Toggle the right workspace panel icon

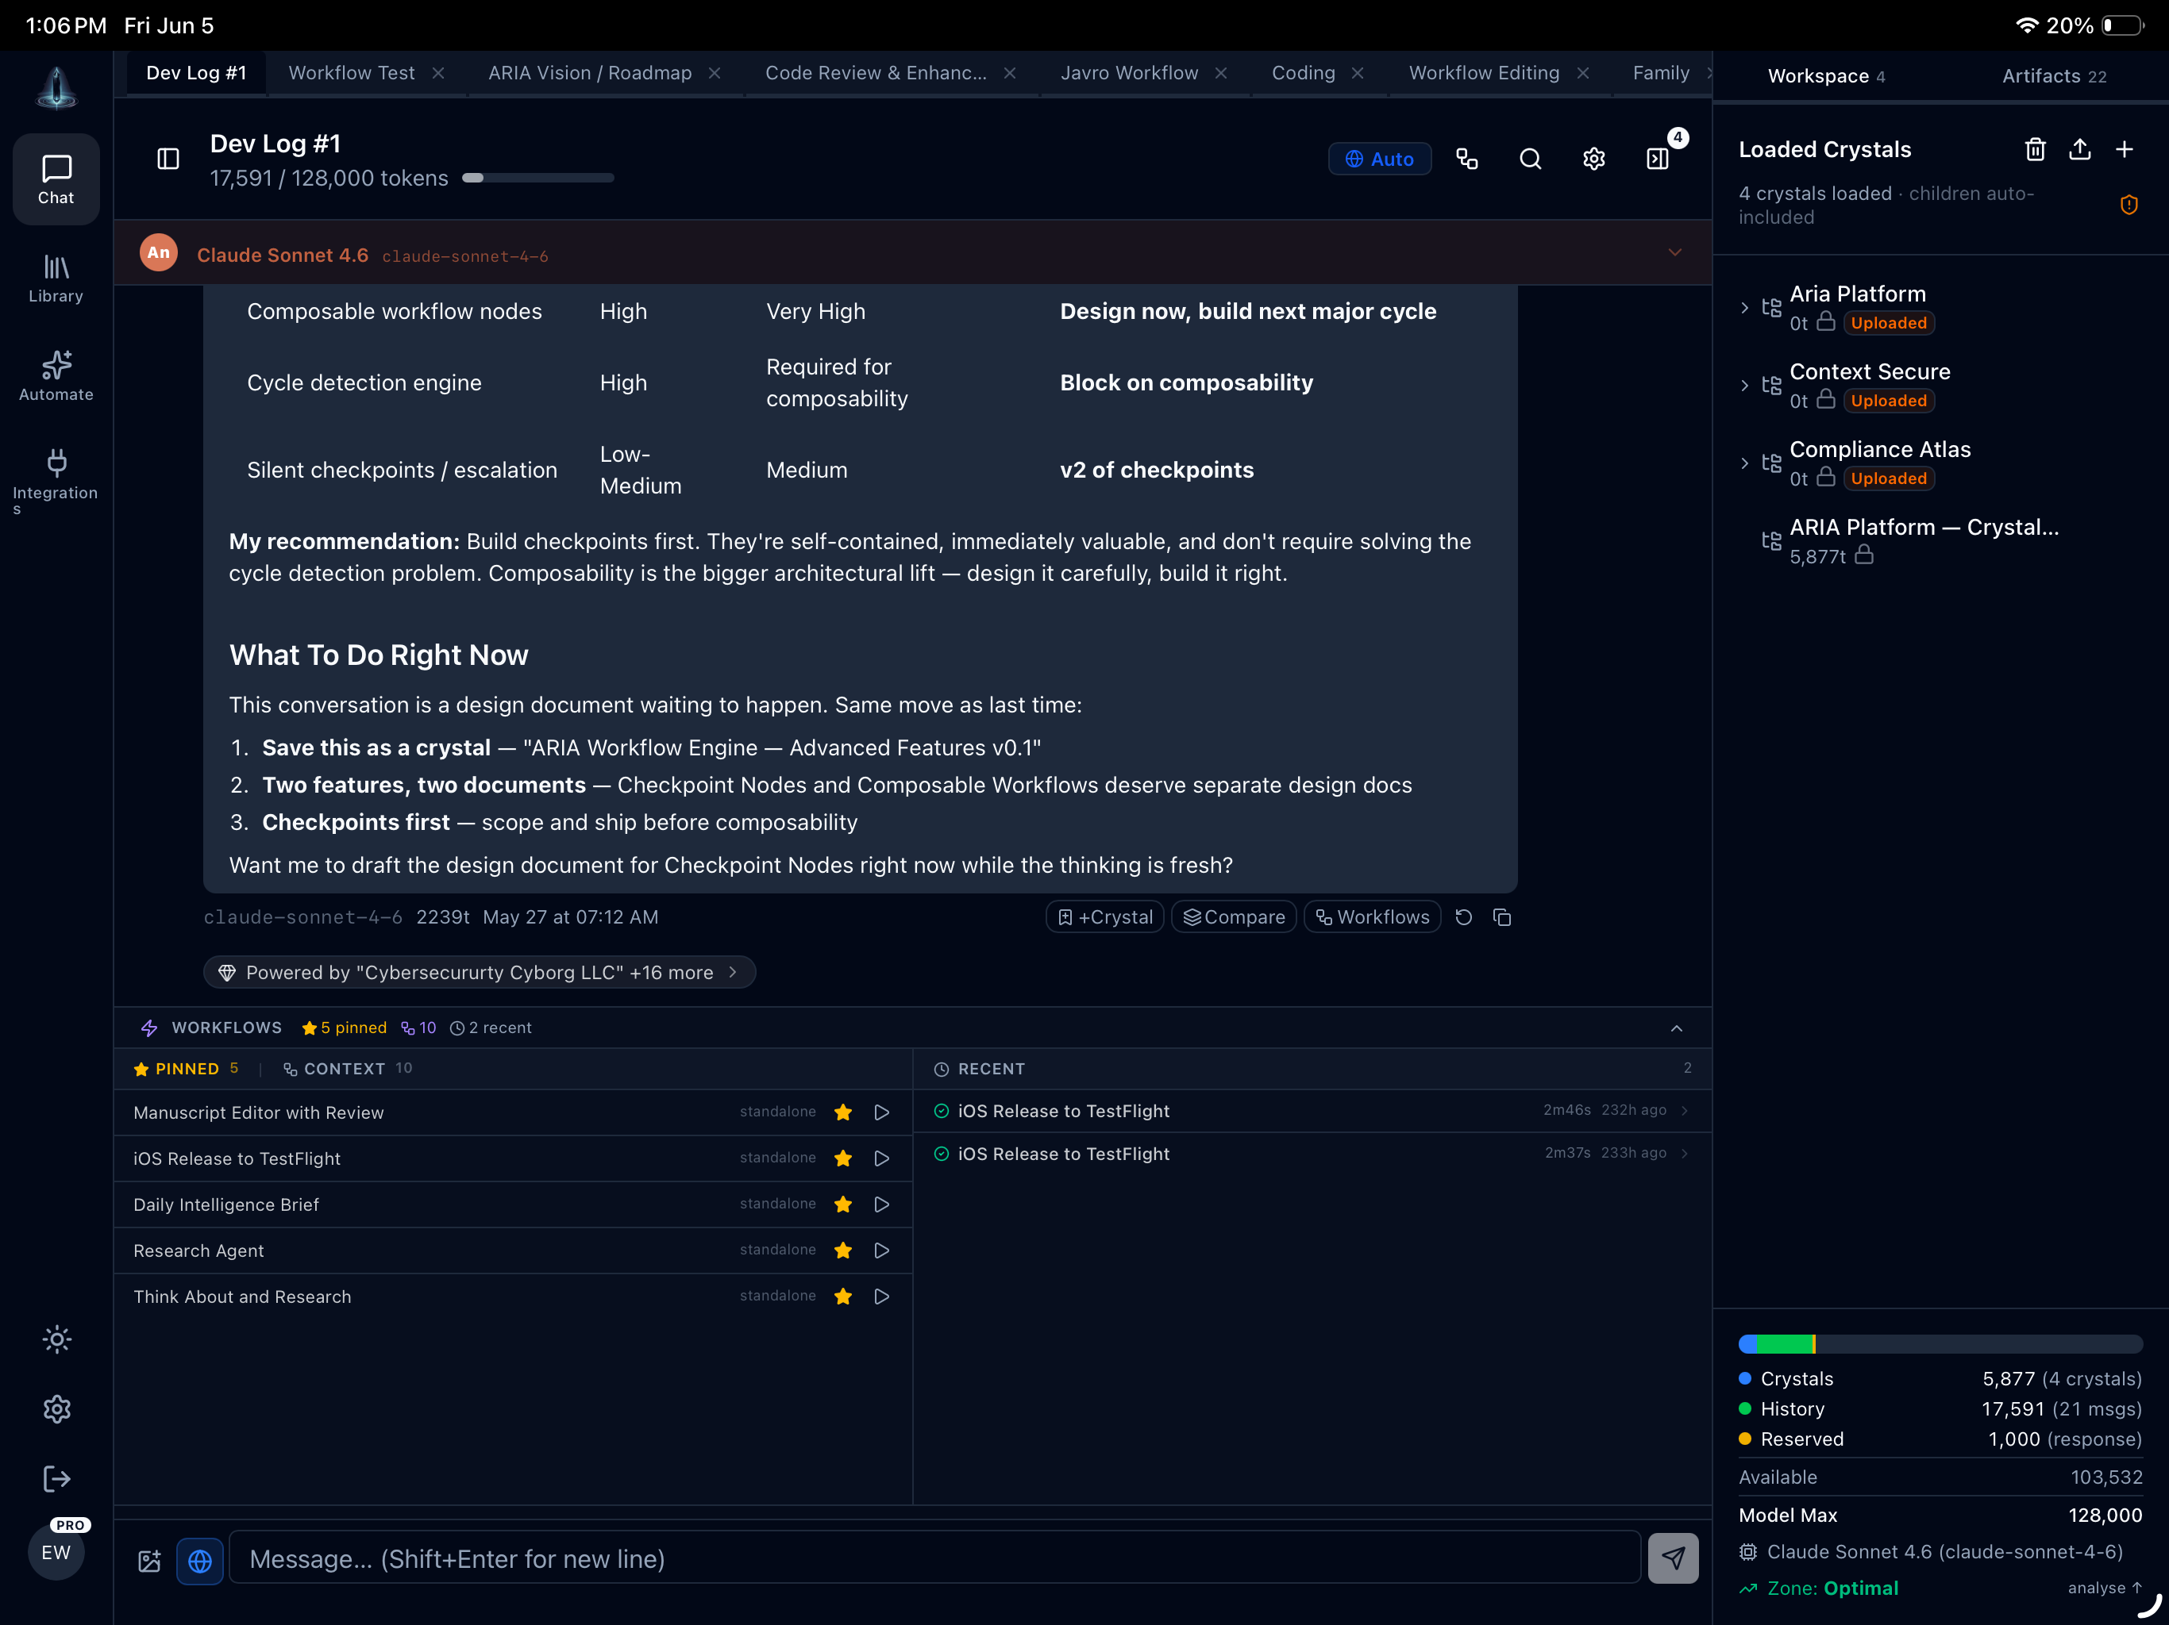coord(1657,159)
